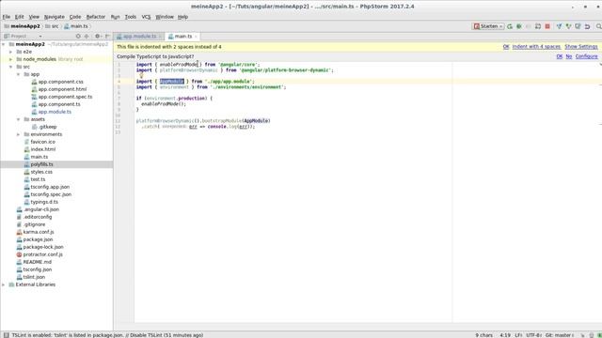Viewport: 602px width, 338px height.
Task: Click the Update Project VCS icon
Action: pos(559,26)
